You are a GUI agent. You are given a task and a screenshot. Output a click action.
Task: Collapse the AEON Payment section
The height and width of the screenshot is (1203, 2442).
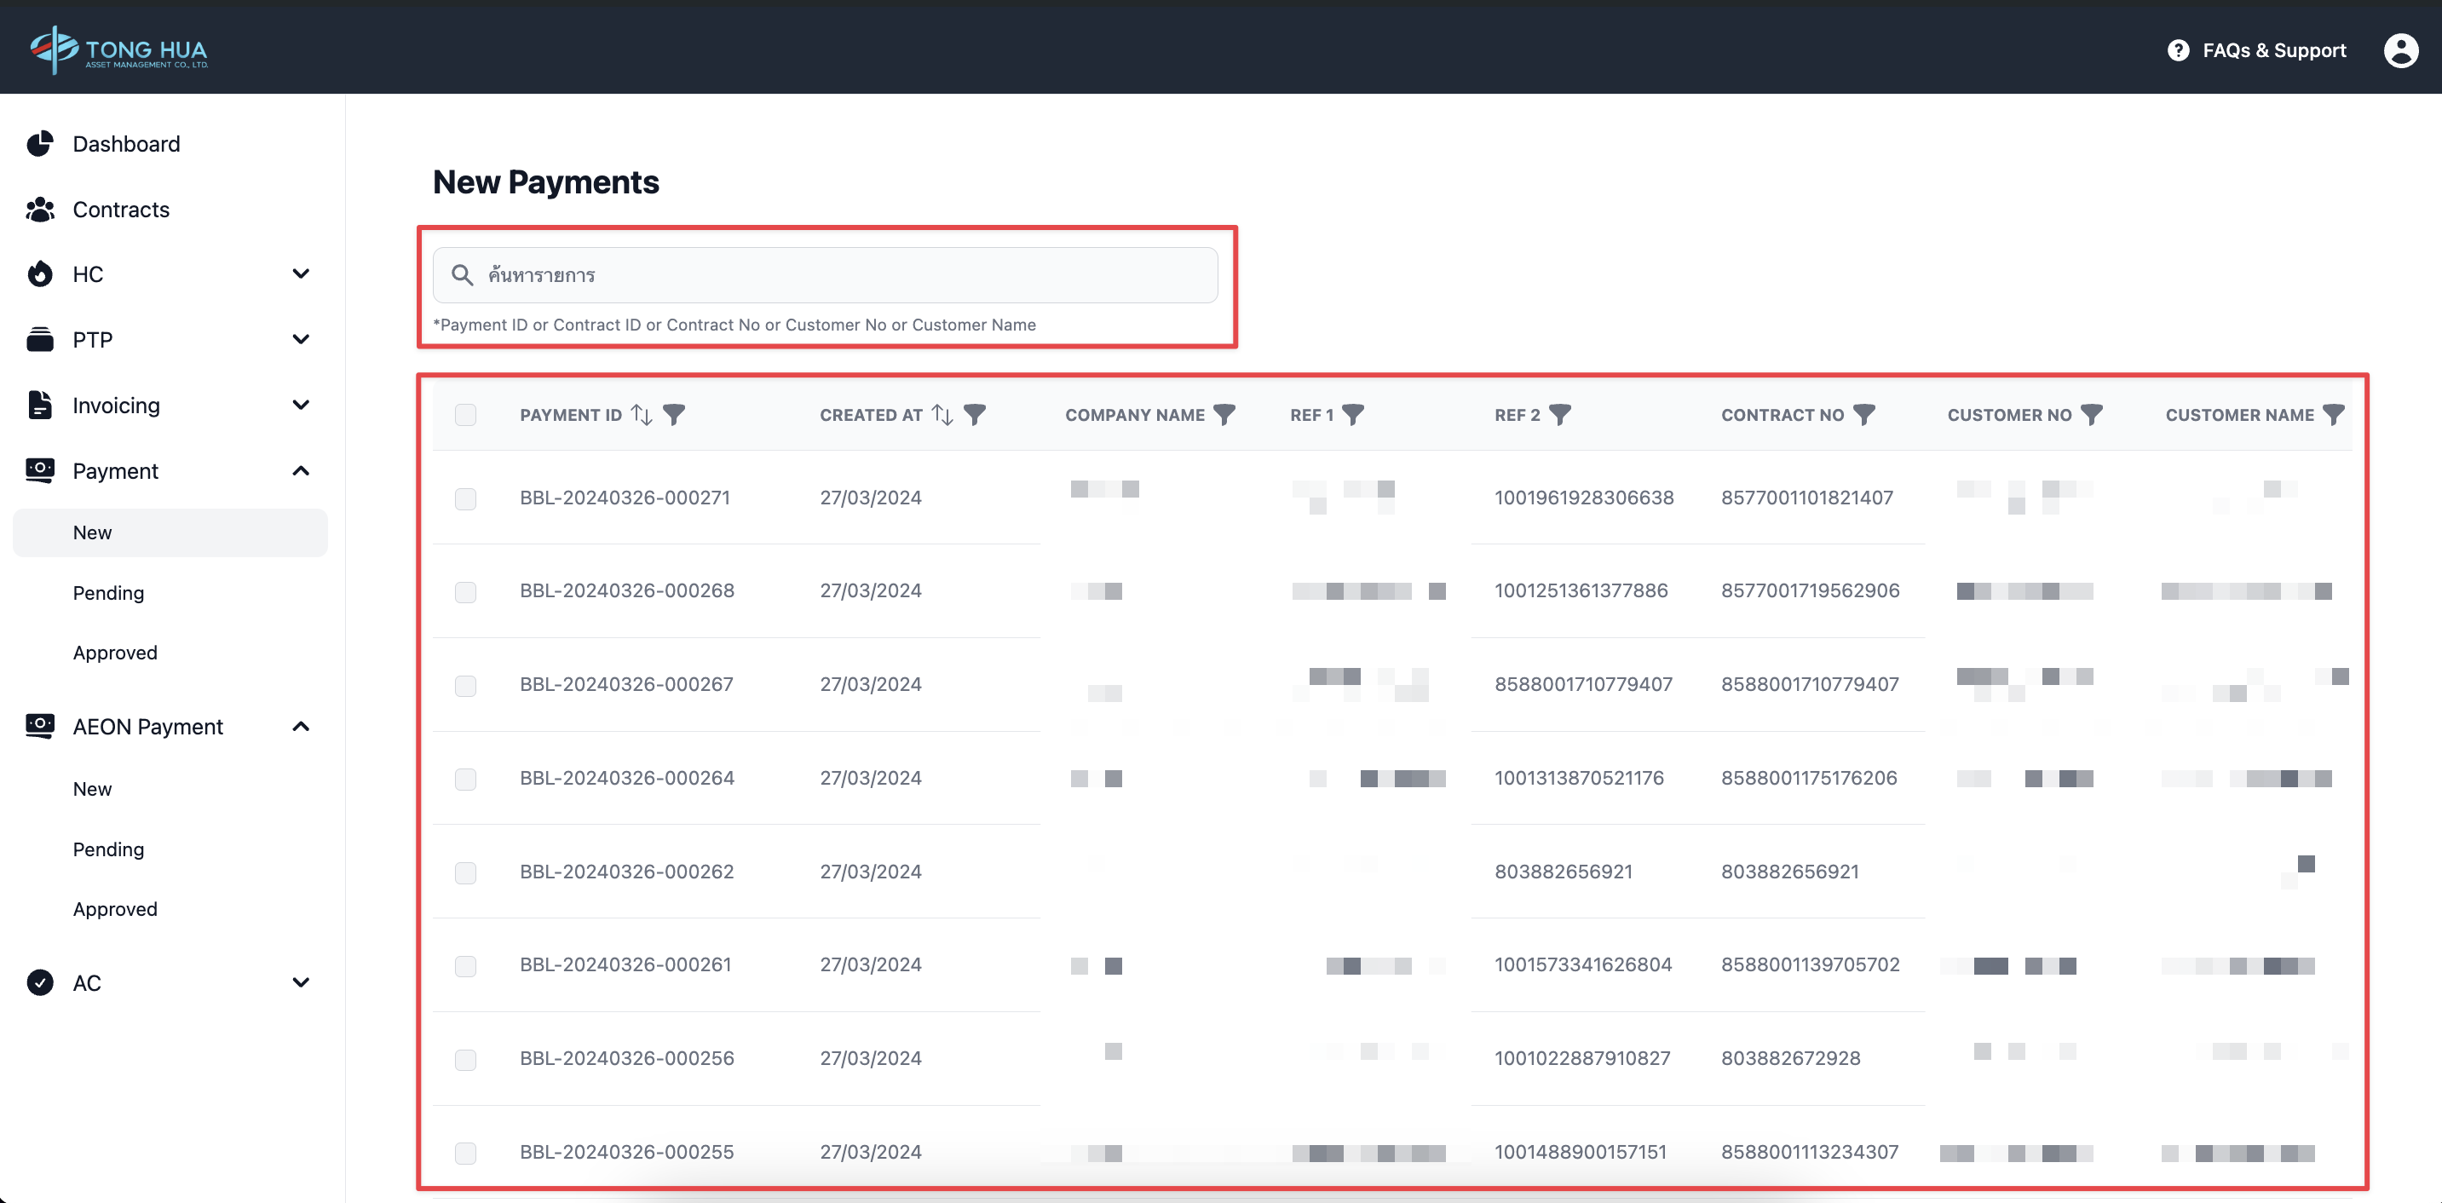point(301,726)
